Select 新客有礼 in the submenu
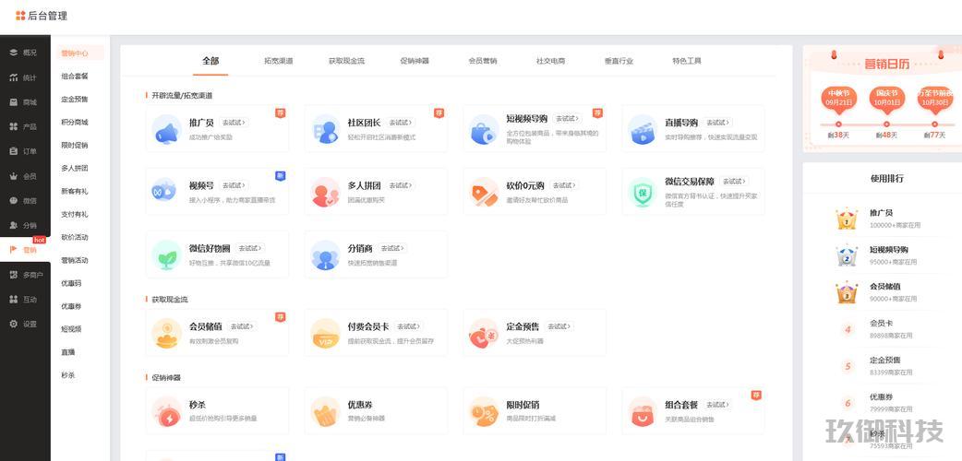This screenshot has width=962, height=461. tap(75, 191)
